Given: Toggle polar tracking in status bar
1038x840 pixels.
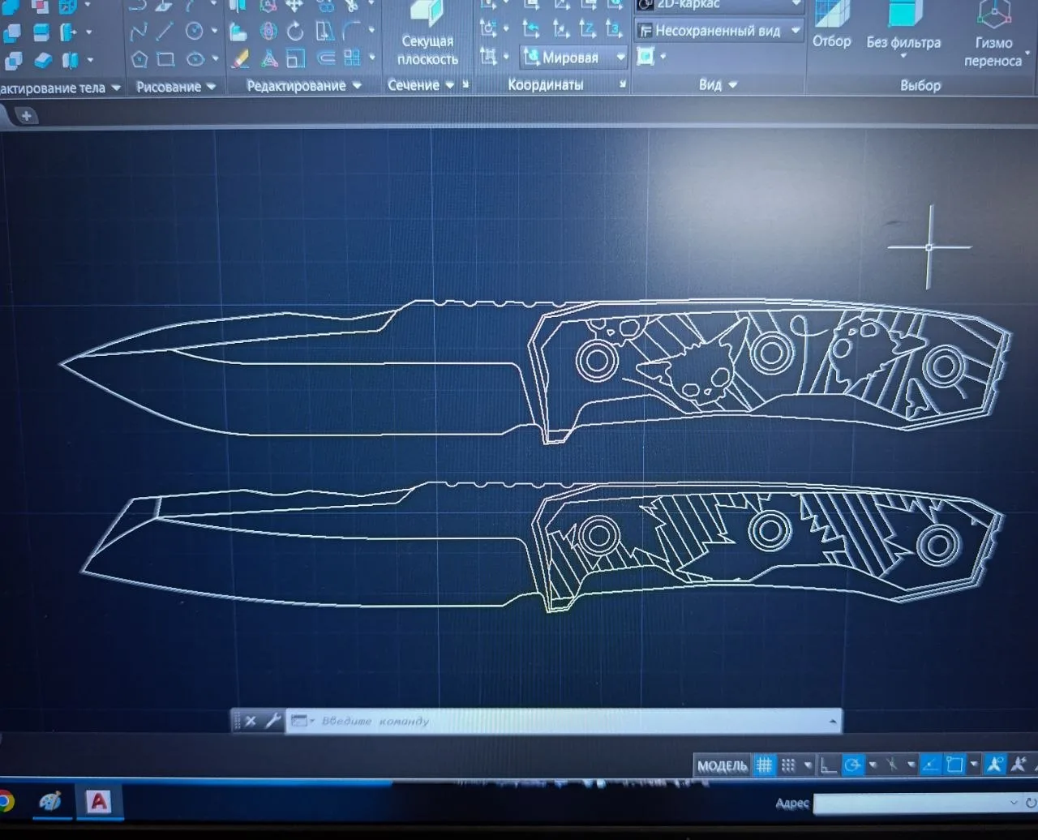Looking at the screenshot, I should click(x=852, y=765).
